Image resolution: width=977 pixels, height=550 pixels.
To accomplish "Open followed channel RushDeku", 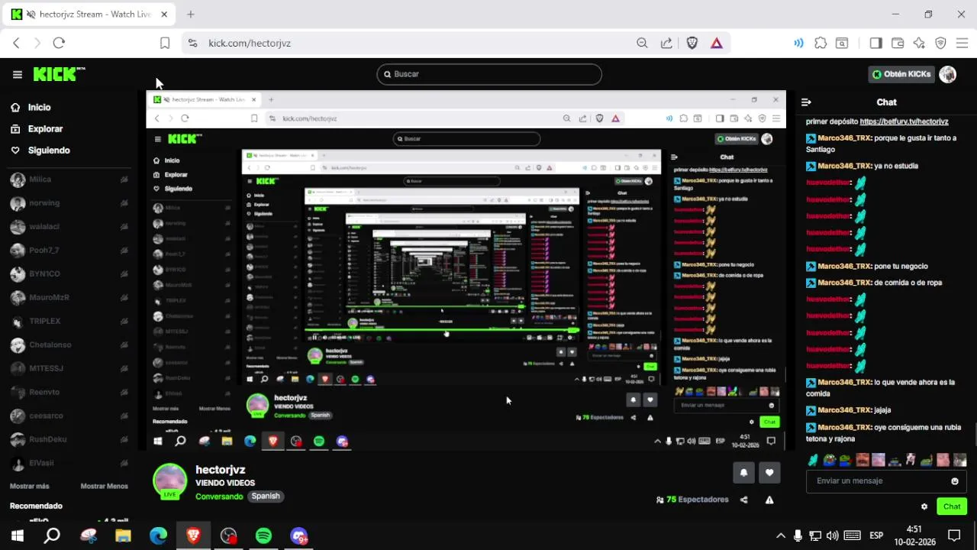I will 69,440.
